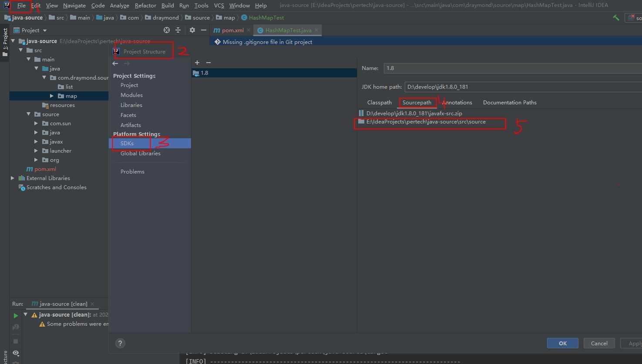Viewport: 642px width, 364px height.
Task: Collapse the source folder node
Action: [x=29, y=114]
